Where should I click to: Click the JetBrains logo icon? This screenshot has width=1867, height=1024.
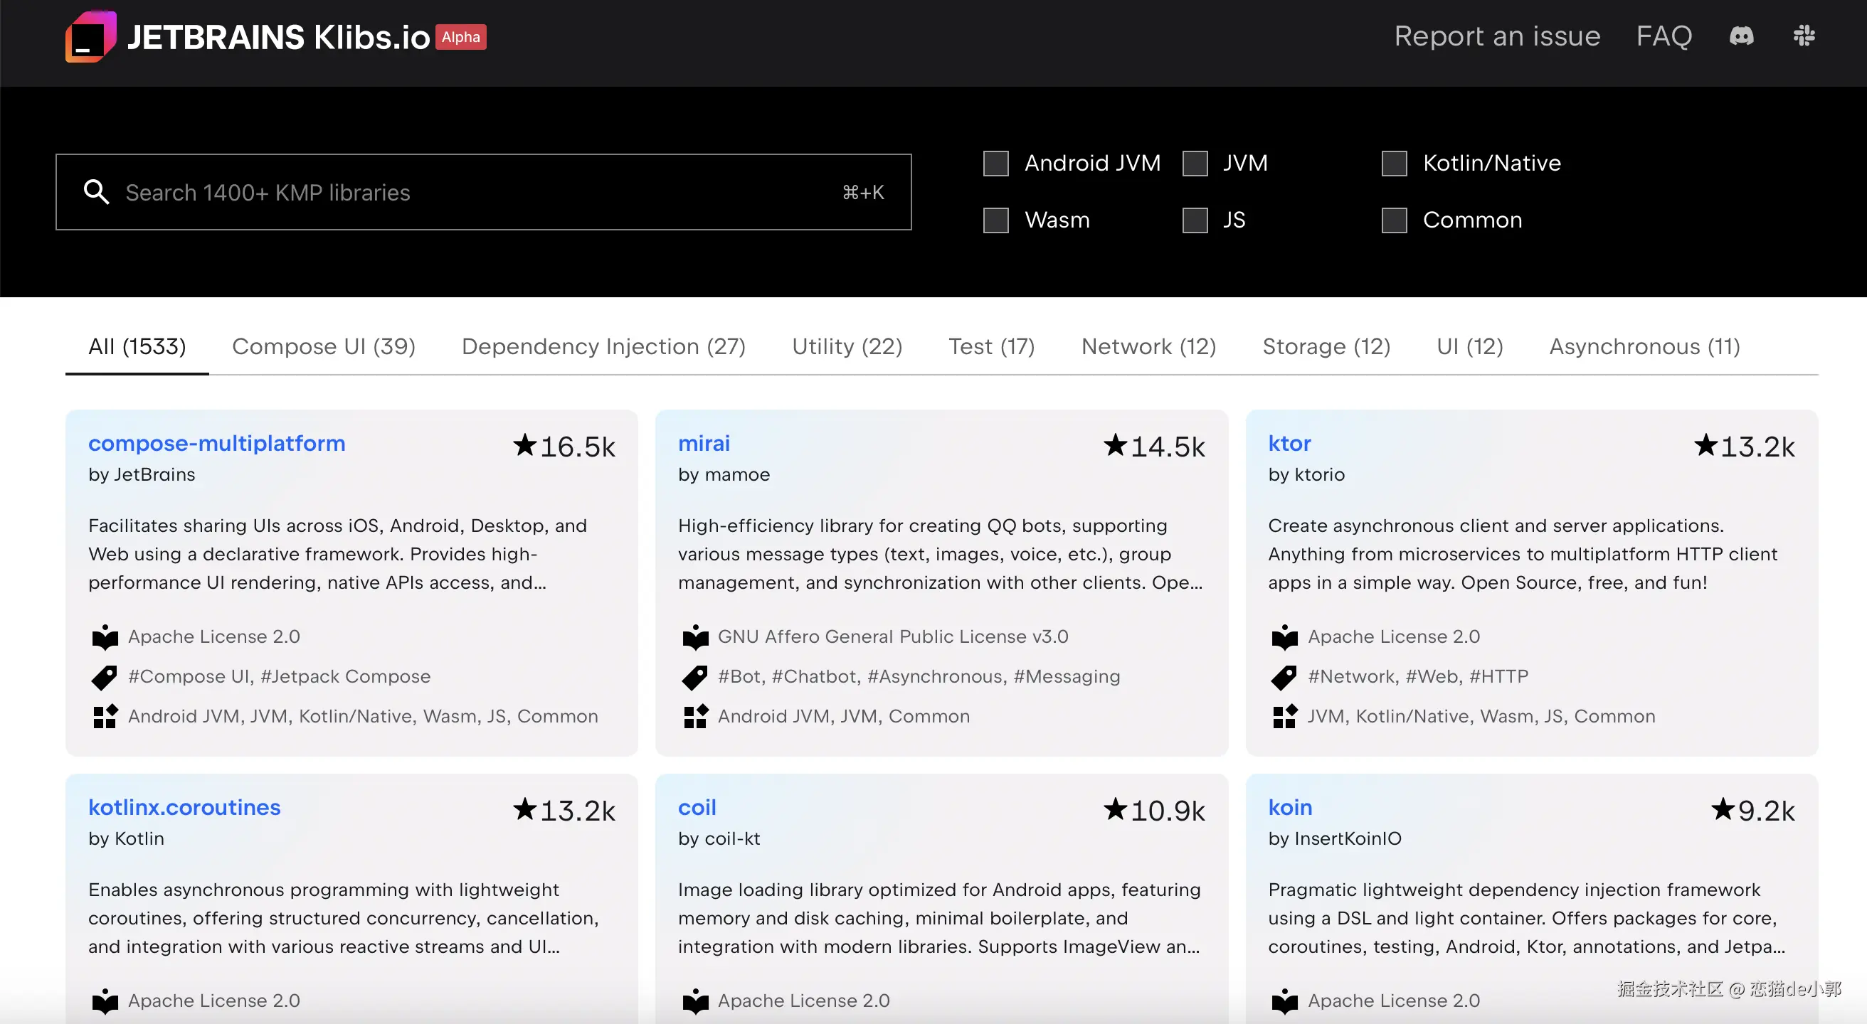pos(90,37)
